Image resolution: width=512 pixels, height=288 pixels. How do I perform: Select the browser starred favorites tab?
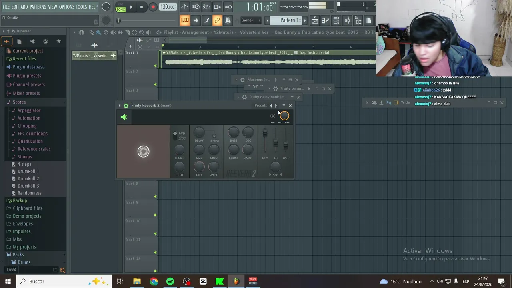click(59, 41)
